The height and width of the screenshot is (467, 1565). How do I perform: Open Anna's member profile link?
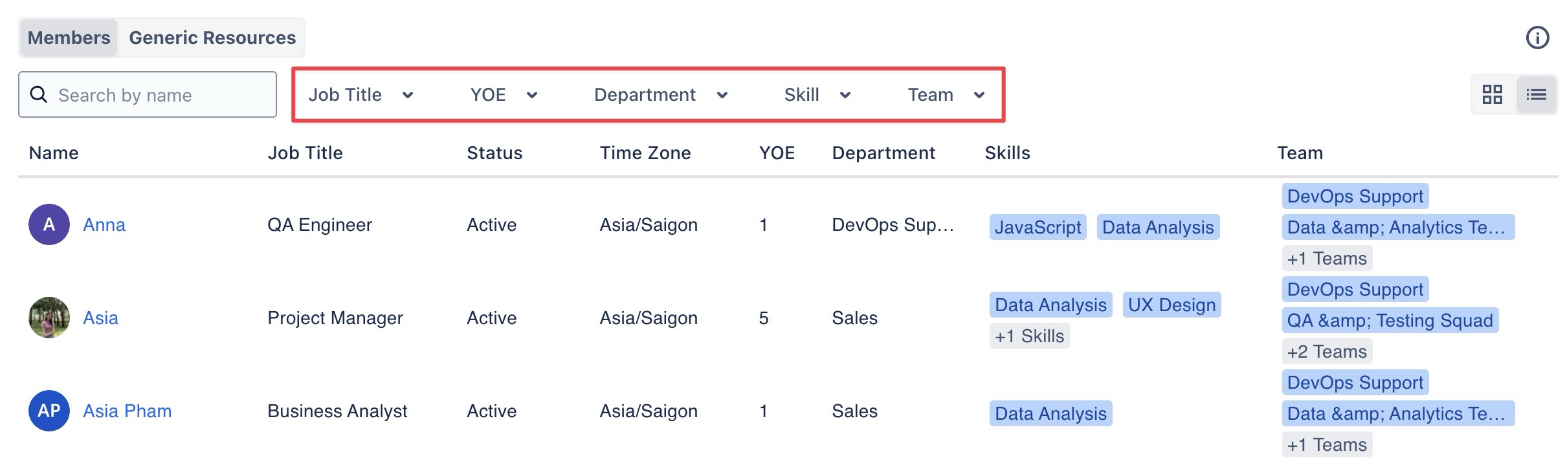[104, 225]
